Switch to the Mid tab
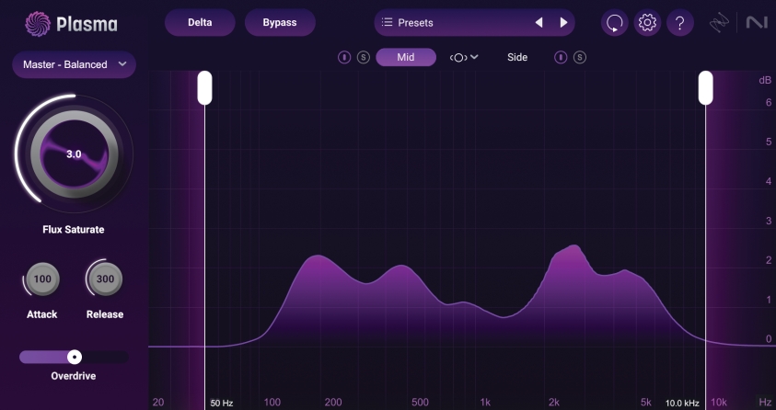Viewport: 776px width, 410px height. pyautogui.click(x=406, y=57)
